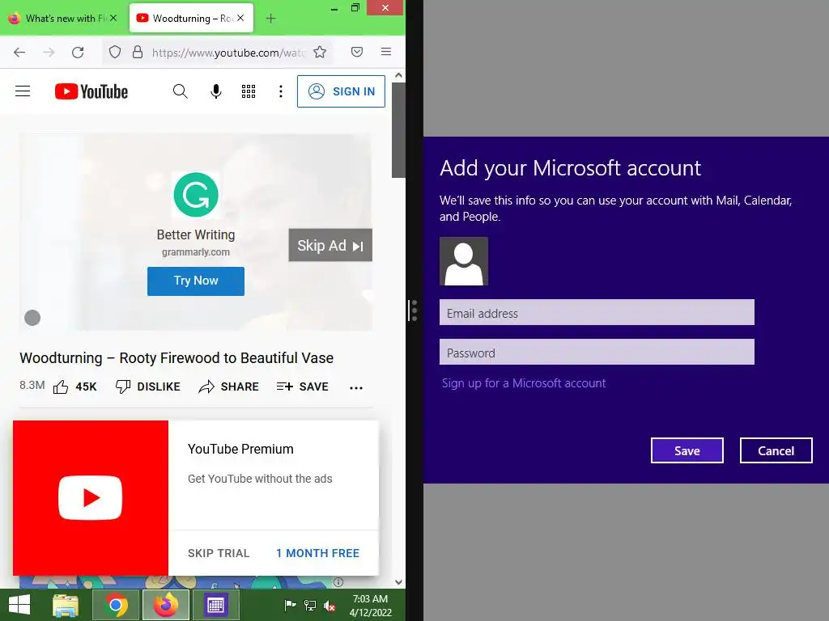The width and height of the screenshot is (829, 621).
Task: Open the YouTube hamburger guide menu
Action: click(x=23, y=91)
